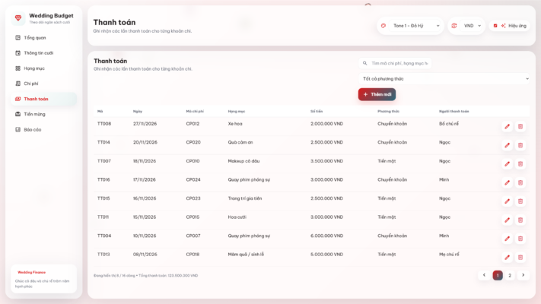Click the sparkle icon next to Hiệu ứng

pos(504,26)
